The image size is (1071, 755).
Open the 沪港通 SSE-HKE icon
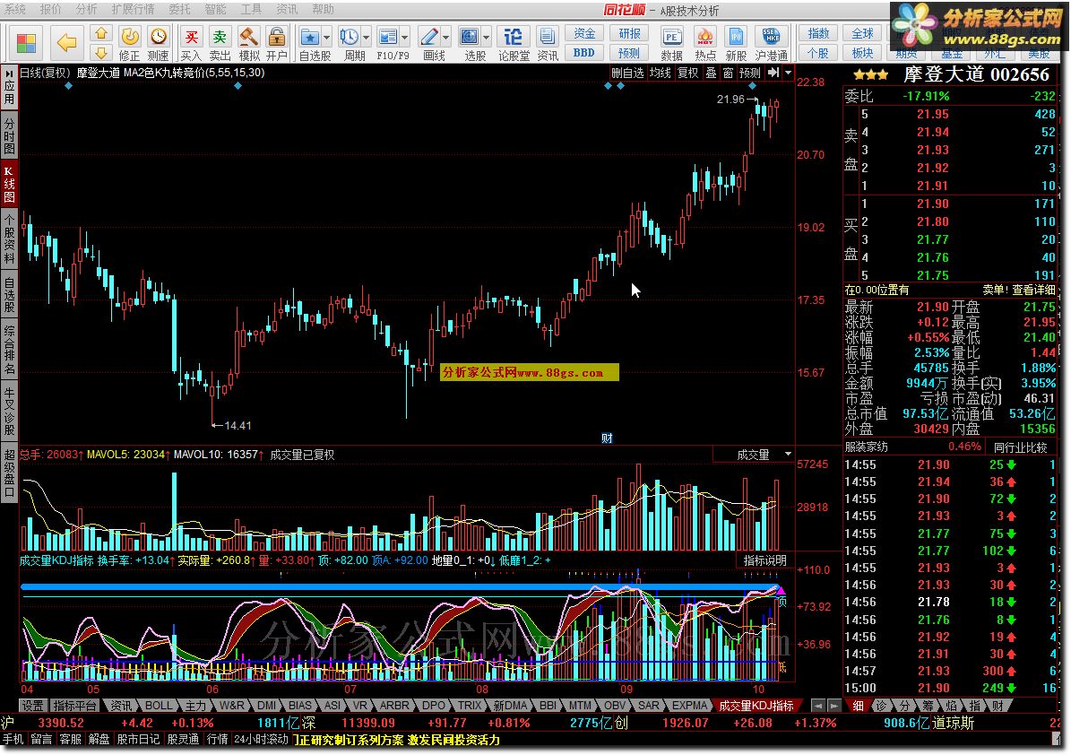pyautogui.click(x=771, y=44)
